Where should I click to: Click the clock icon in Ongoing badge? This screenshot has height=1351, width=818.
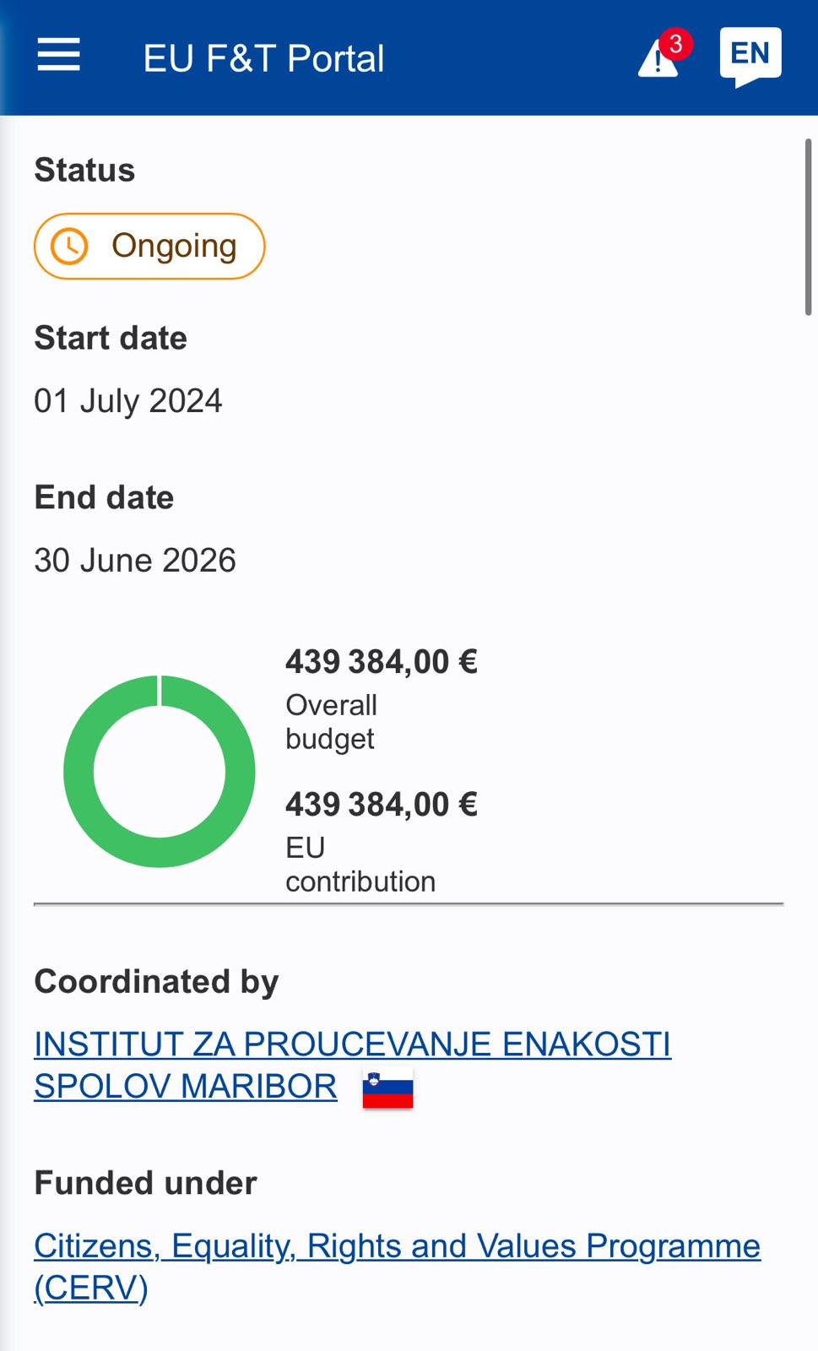coord(69,247)
